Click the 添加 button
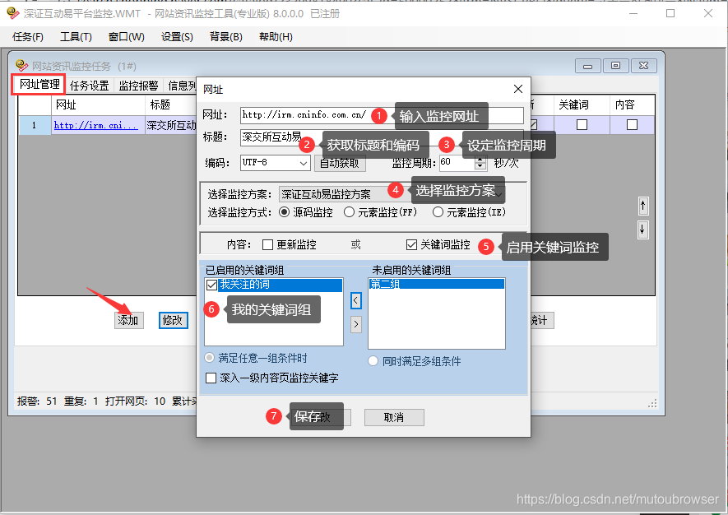 (128, 320)
